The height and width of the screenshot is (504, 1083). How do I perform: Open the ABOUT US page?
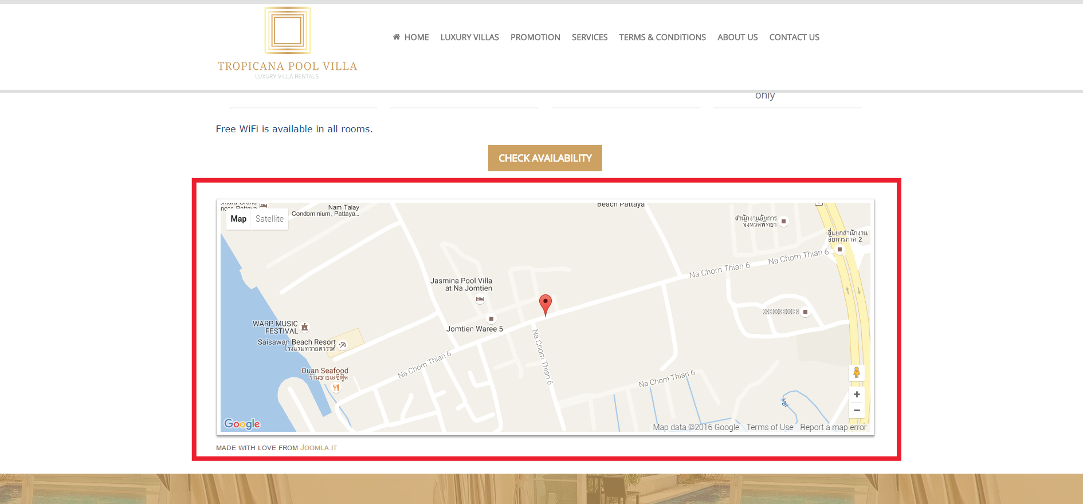coord(737,37)
